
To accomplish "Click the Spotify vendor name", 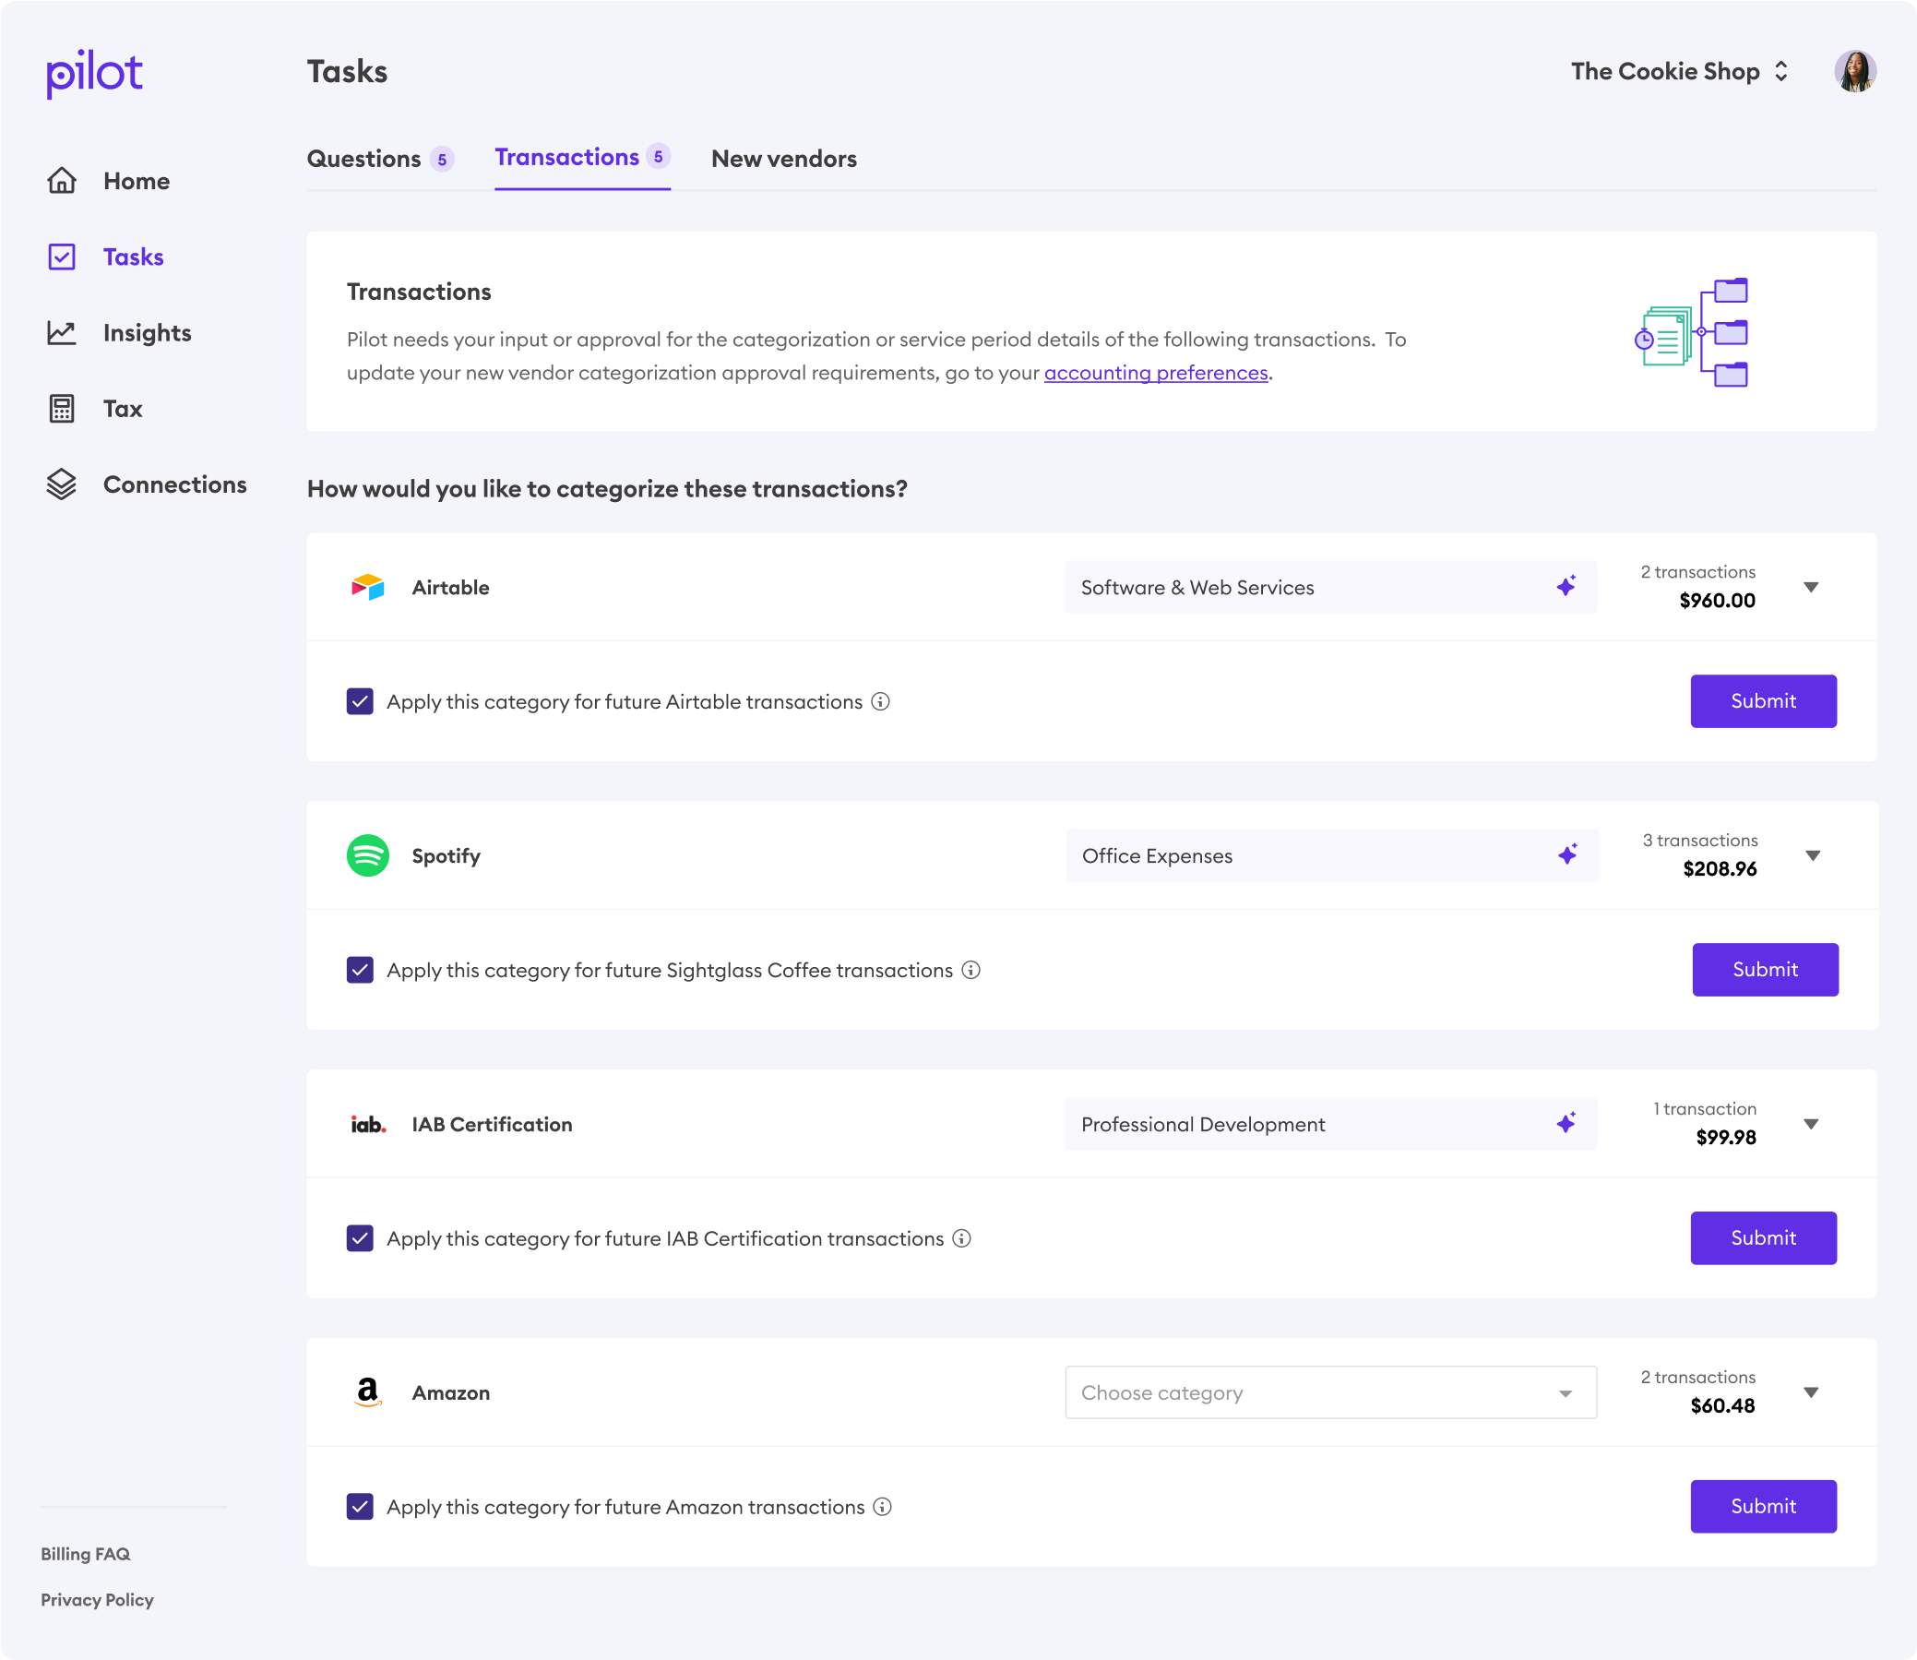I will point(446,856).
